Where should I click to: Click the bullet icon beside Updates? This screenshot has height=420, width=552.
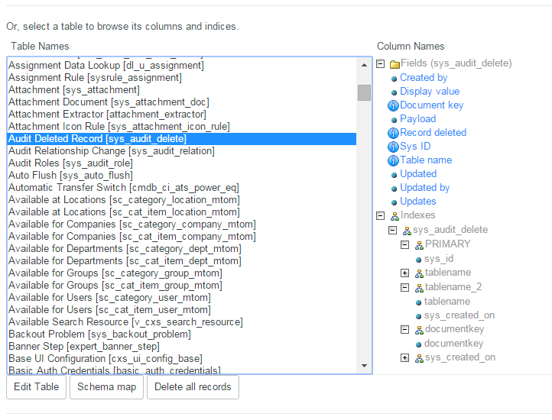coord(394,202)
